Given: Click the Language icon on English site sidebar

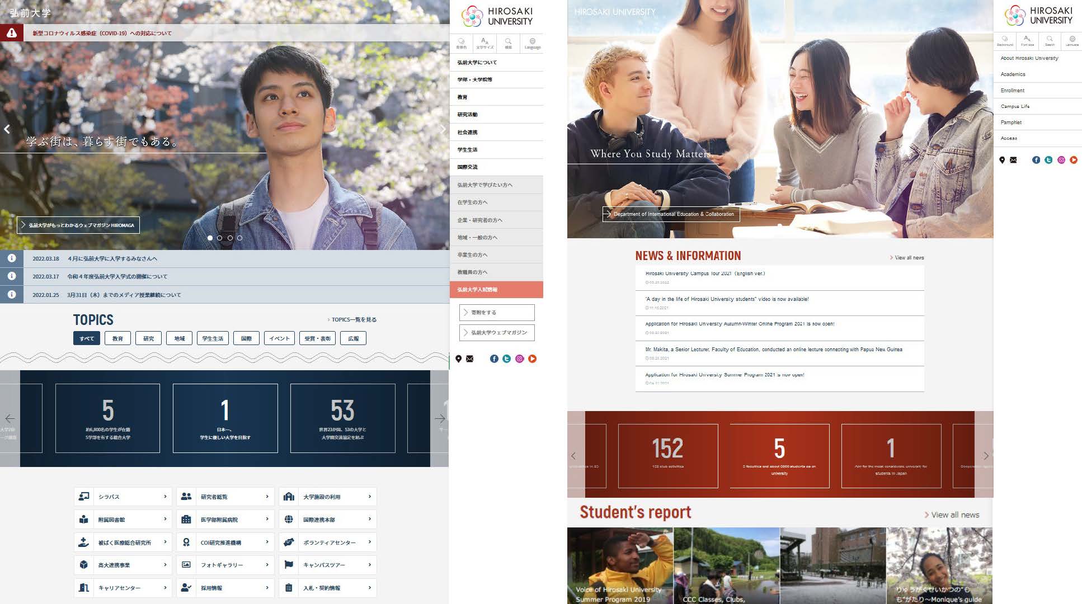Looking at the screenshot, I should (1072, 41).
